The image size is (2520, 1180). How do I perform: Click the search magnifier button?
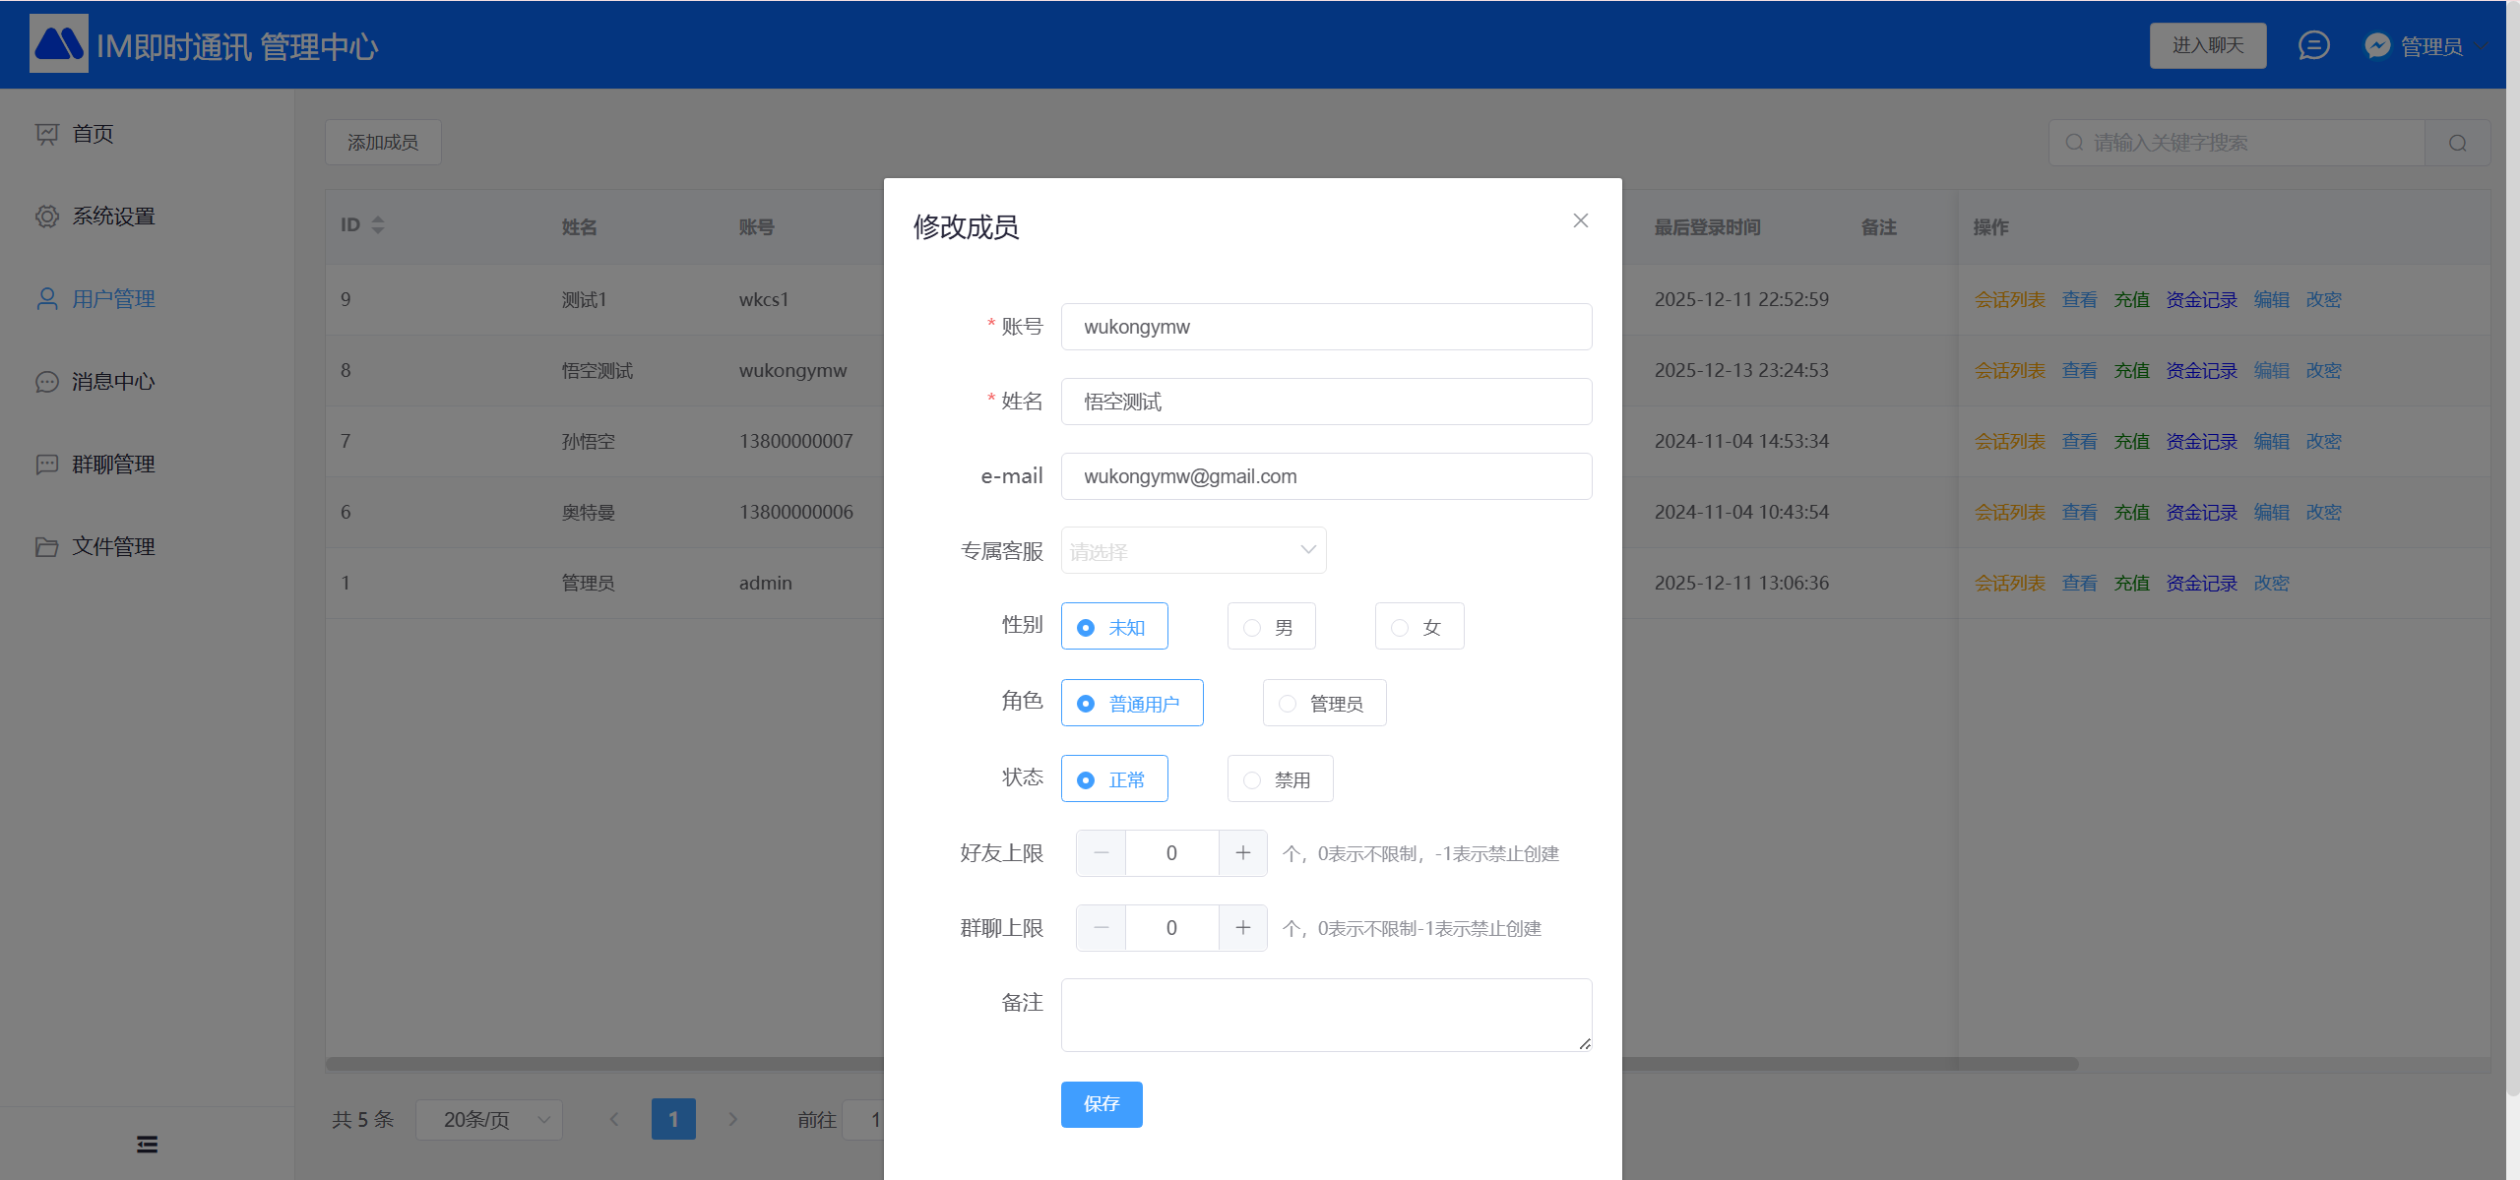[2457, 144]
